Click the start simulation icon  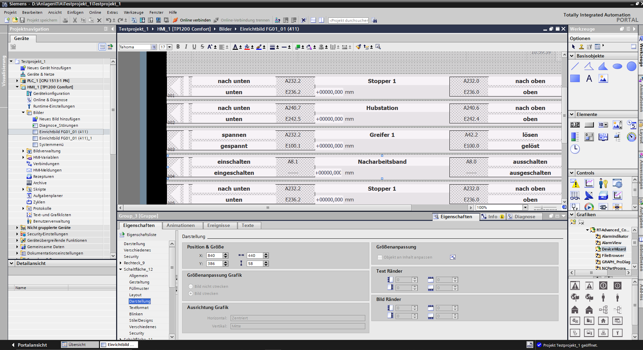point(166,20)
